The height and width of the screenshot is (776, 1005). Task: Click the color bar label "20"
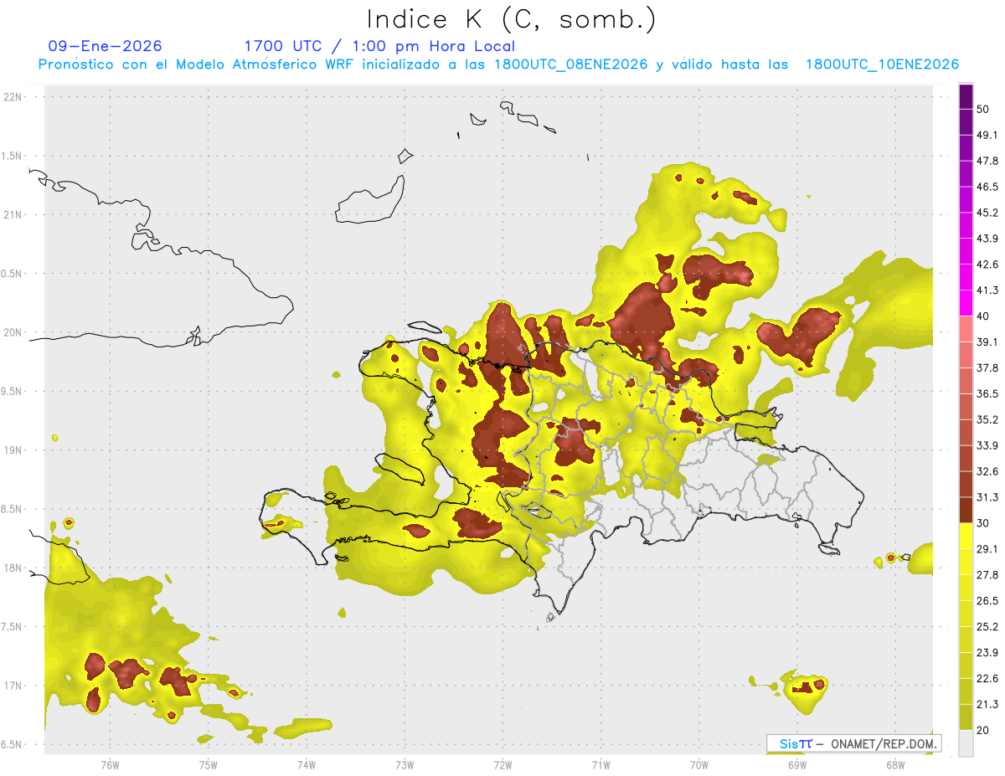coord(983,730)
